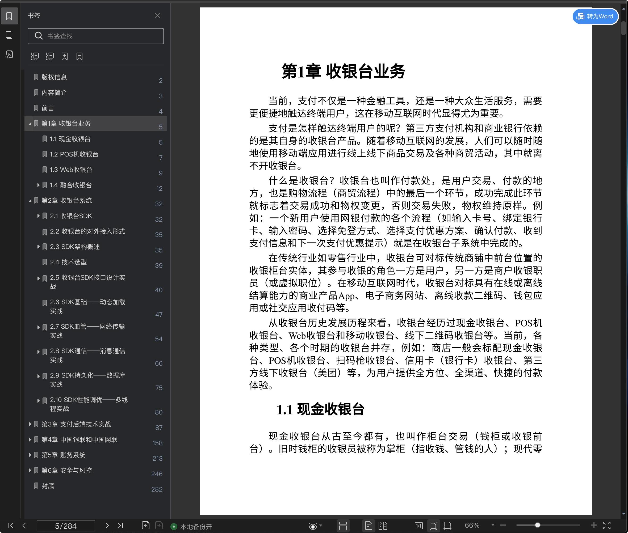Expand the 第5章 账务系统 bookmark

[30, 455]
